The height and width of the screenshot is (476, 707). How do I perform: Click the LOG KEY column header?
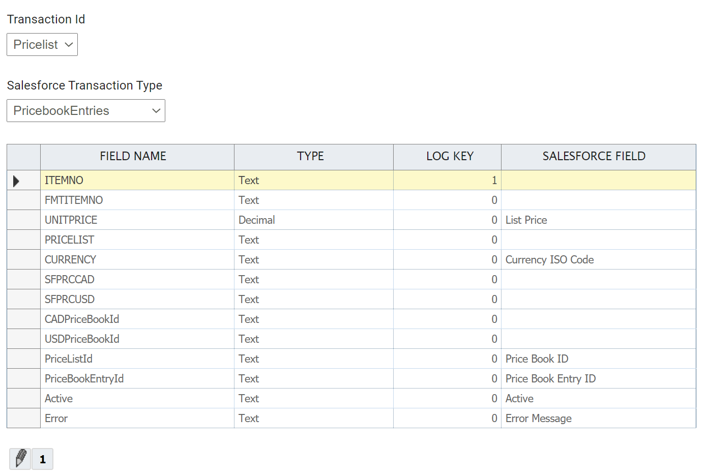449,157
